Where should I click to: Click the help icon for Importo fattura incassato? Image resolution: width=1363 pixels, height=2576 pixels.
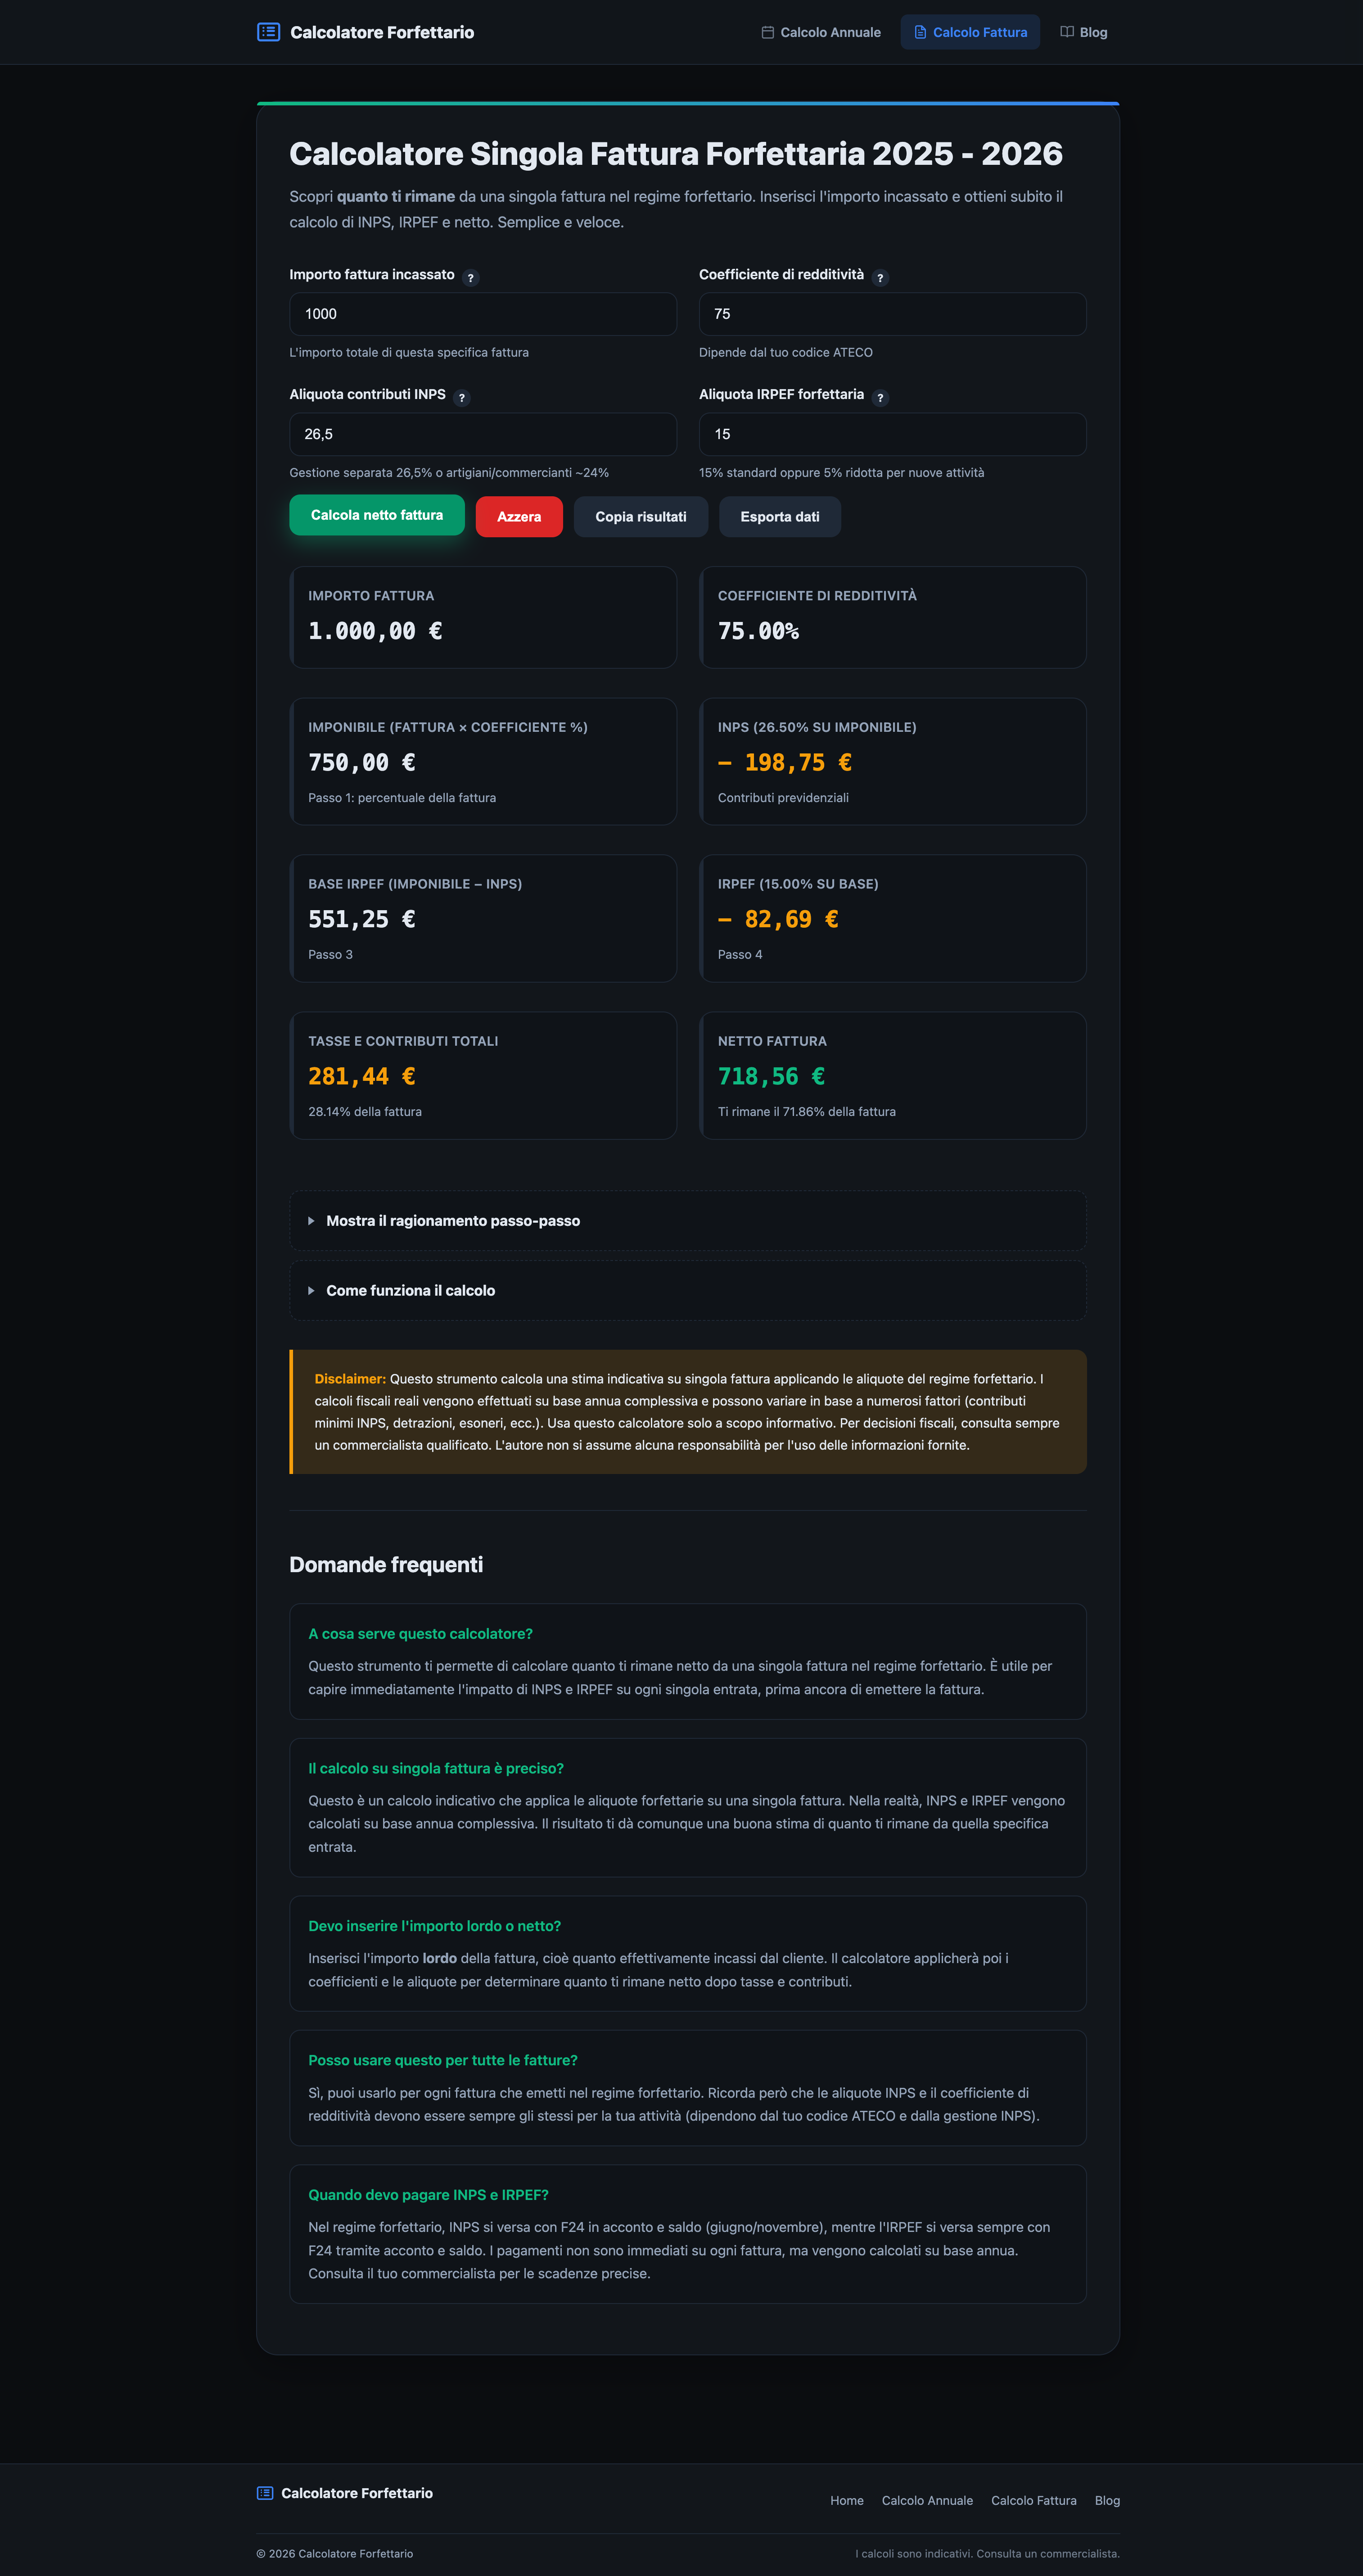pos(471,277)
